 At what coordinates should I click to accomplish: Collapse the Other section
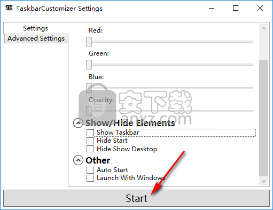coord(78,160)
